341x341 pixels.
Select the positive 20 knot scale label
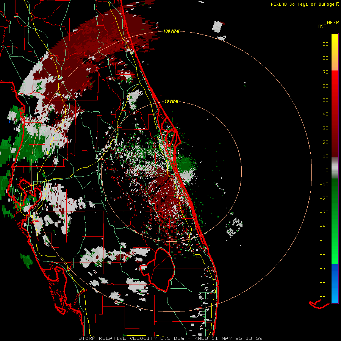[325, 142]
